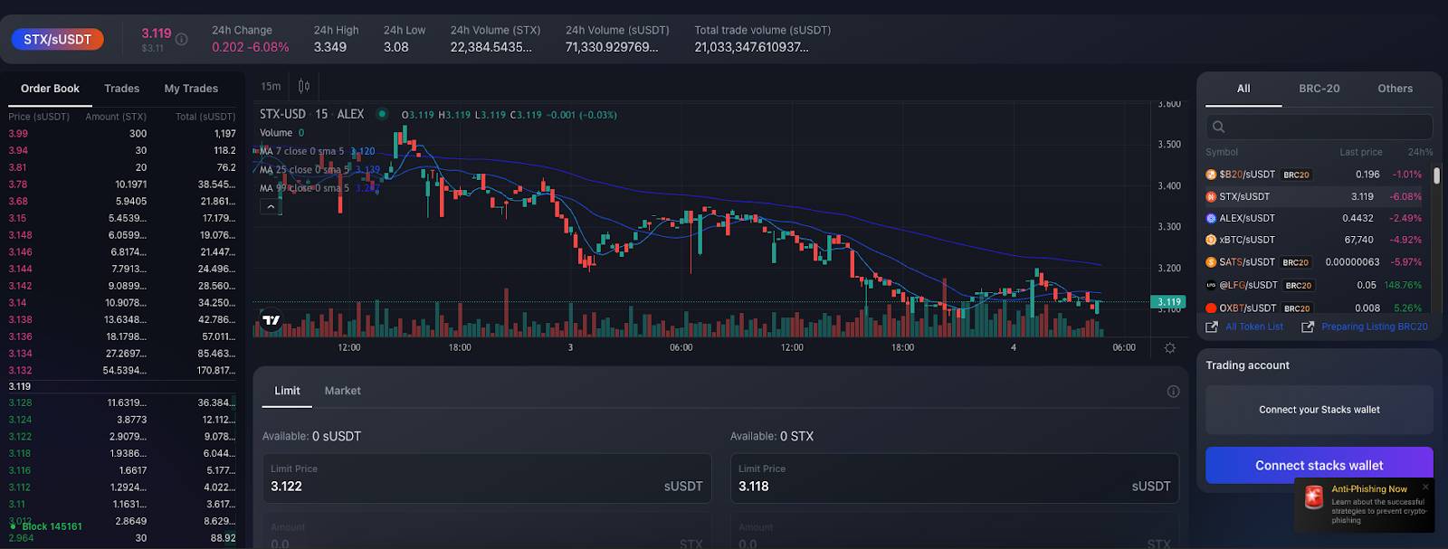Click external-link icon beside All Token List
The width and height of the screenshot is (1448, 549).
(x=1212, y=327)
